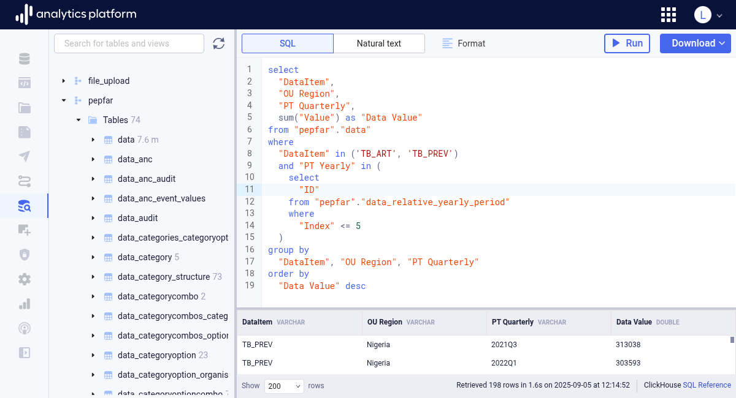
Task: Open the Download dropdown
Action: point(695,43)
